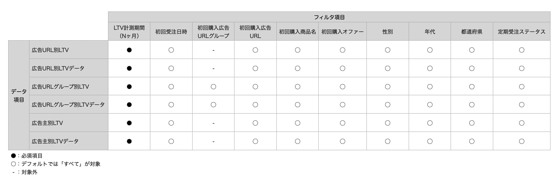Viewport: 560px width, 180px height.
Task: Click the フィルタ項目 header bar
Action: (329, 17)
